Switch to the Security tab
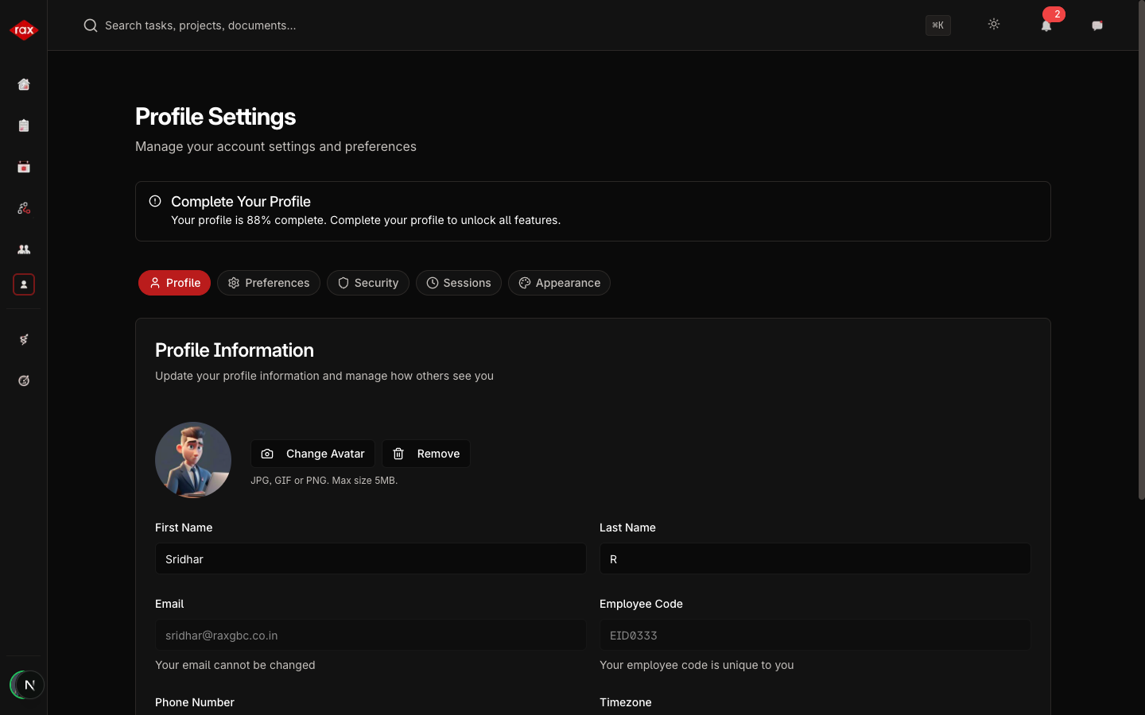Screen dimensions: 1145x715 tap(368, 283)
